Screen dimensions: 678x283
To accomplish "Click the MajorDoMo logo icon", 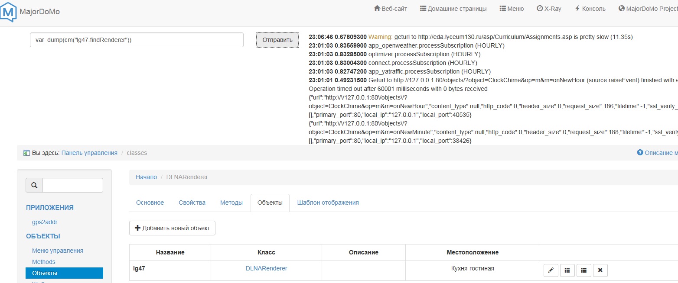I will pos(9,12).
